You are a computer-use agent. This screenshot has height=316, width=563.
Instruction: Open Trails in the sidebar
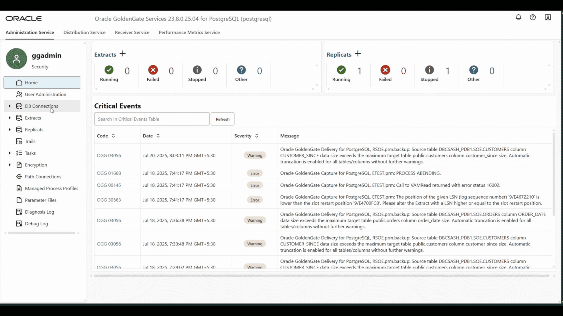click(x=42, y=141)
